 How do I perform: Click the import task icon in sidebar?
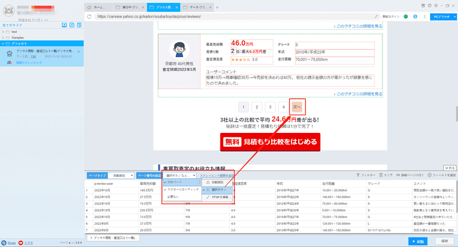coord(64,25)
